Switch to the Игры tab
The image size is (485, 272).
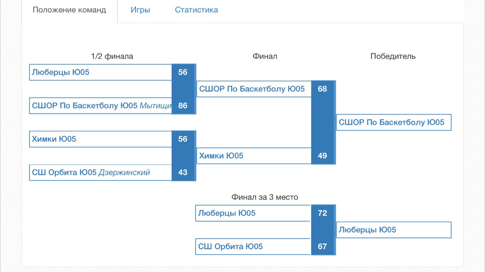click(x=140, y=10)
